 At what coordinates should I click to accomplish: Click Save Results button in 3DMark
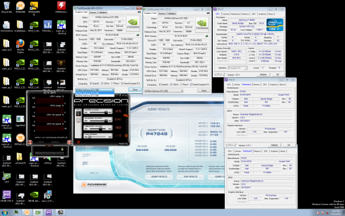(190, 177)
